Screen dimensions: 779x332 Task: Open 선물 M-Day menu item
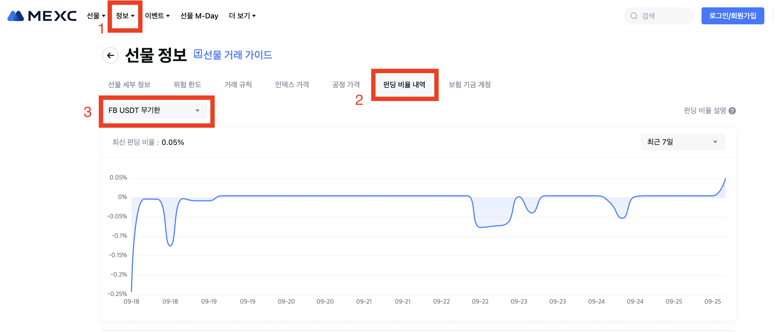tap(199, 16)
